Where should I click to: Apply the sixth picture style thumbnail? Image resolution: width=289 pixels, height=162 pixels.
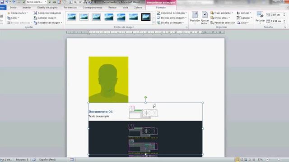tap(134, 17)
